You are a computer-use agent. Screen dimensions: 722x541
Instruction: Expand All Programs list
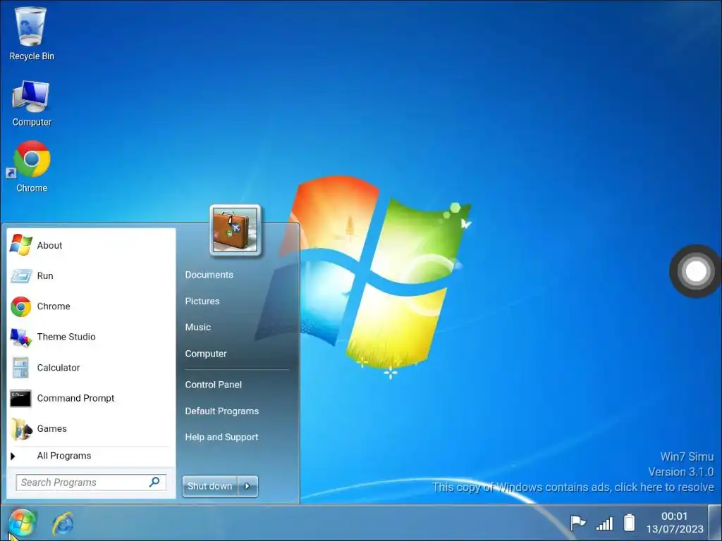(64, 456)
